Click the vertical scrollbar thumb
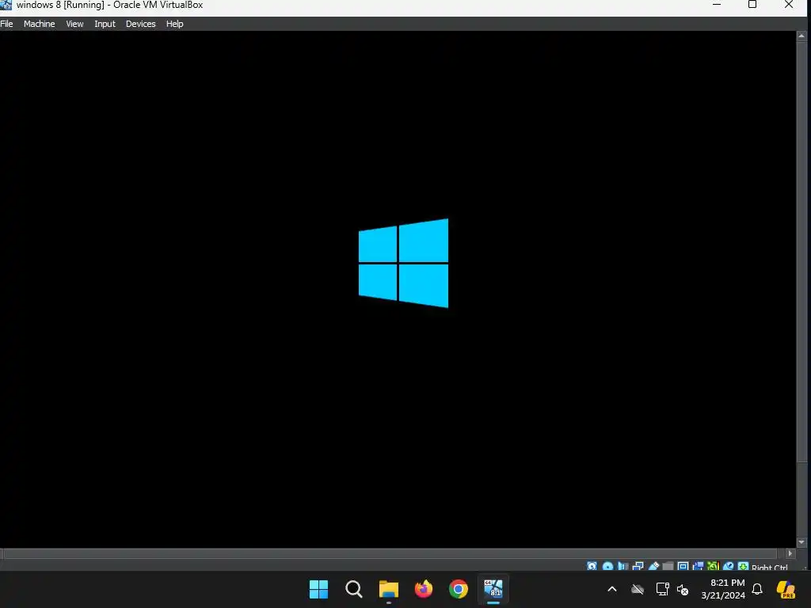 (x=801, y=252)
